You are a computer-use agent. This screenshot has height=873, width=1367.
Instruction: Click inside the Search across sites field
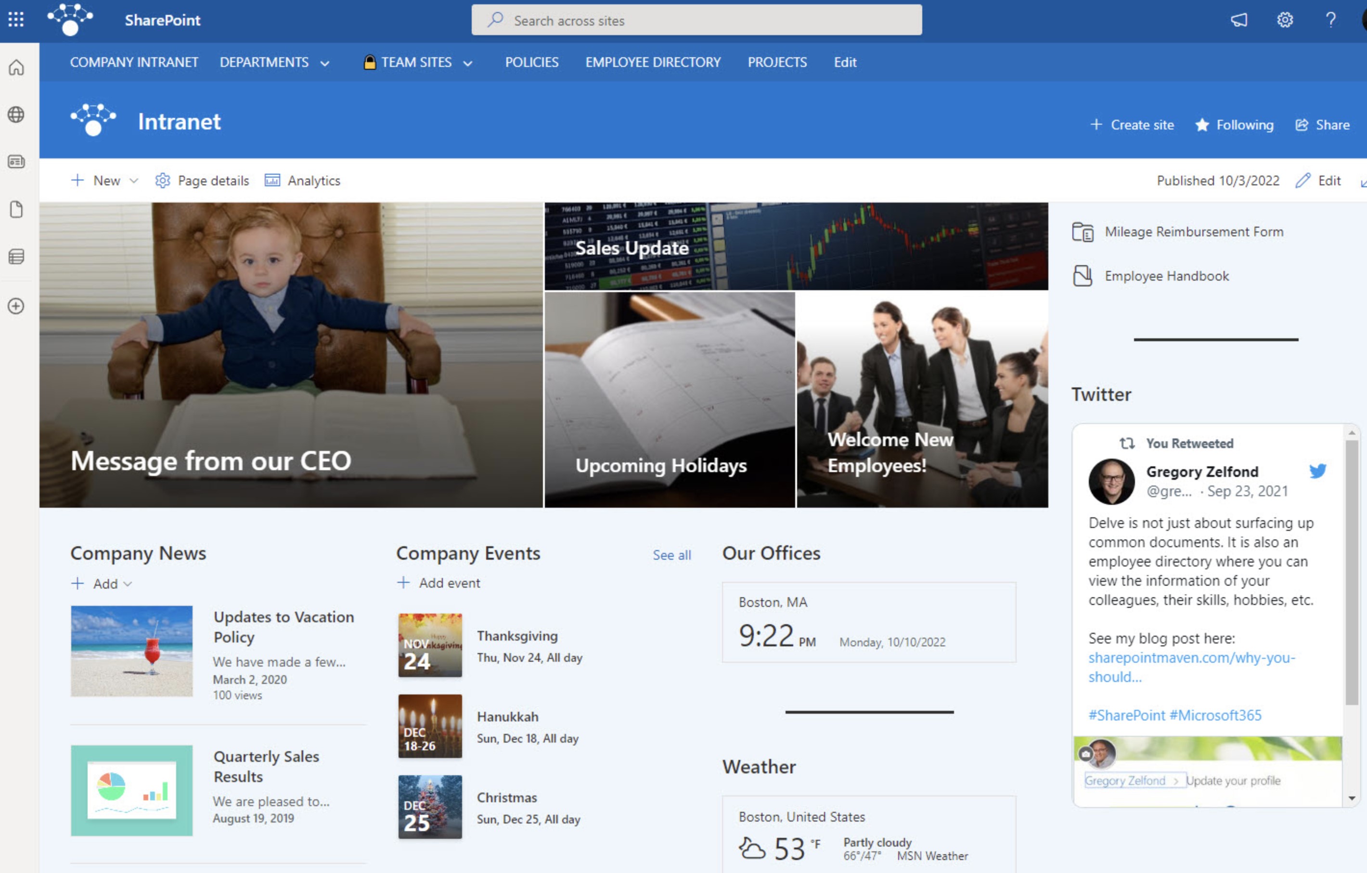(696, 20)
